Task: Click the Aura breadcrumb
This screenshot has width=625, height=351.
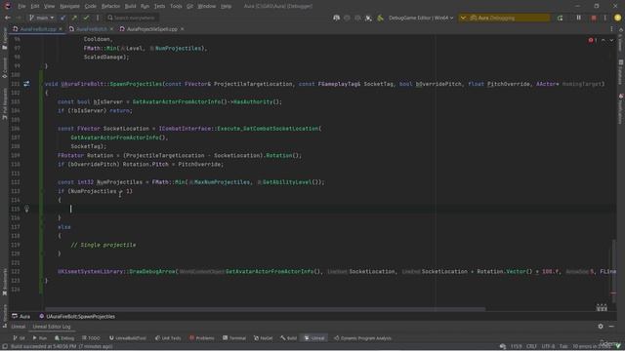Action: (x=21, y=316)
